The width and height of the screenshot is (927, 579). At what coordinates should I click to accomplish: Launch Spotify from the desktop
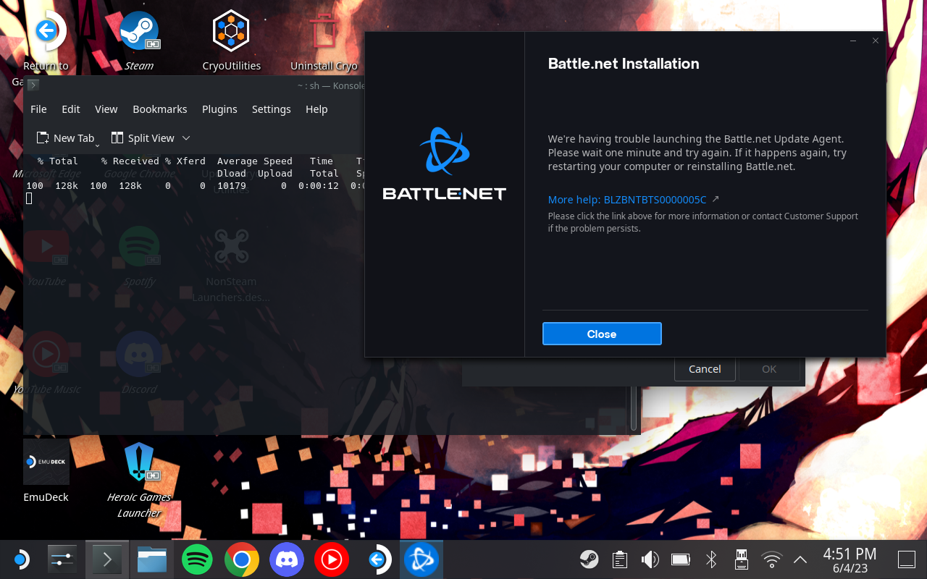138,246
